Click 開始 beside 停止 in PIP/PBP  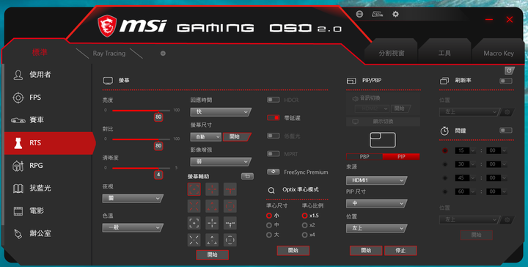click(x=366, y=251)
